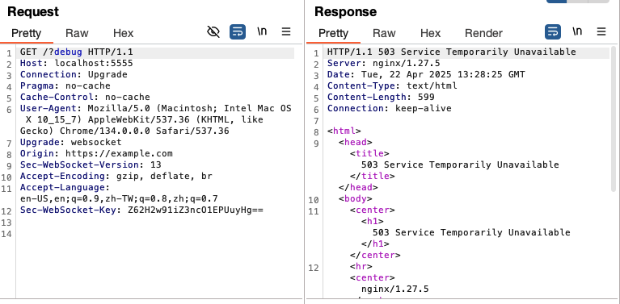Toggle word wrap icon in Request panel
The image size is (620, 304).
[238, 31]
